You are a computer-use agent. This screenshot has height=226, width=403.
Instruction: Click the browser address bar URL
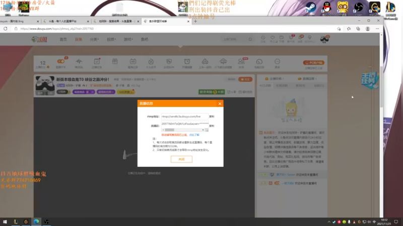[x=57, y=29]
